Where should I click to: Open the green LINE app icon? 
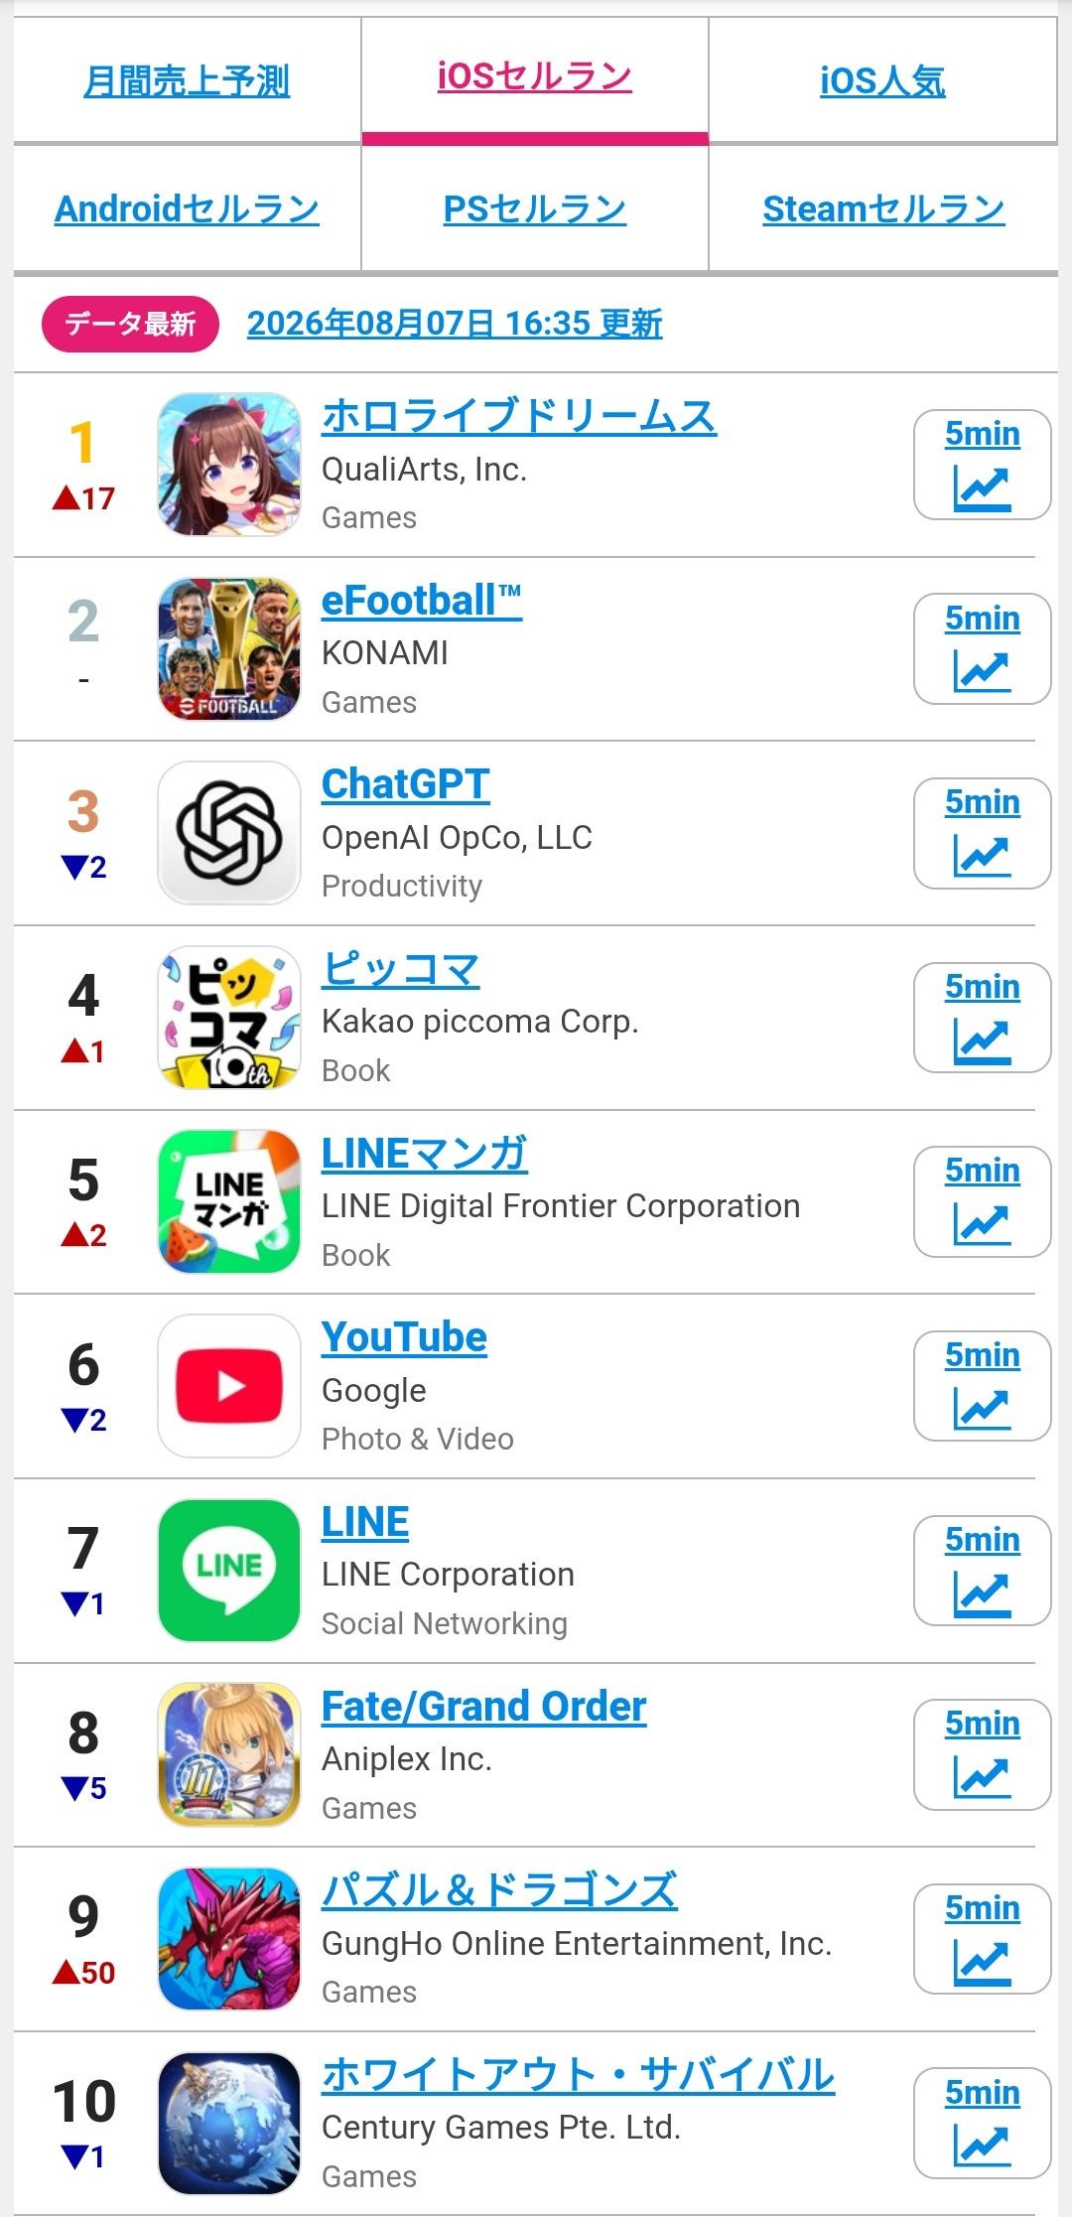229,1571
